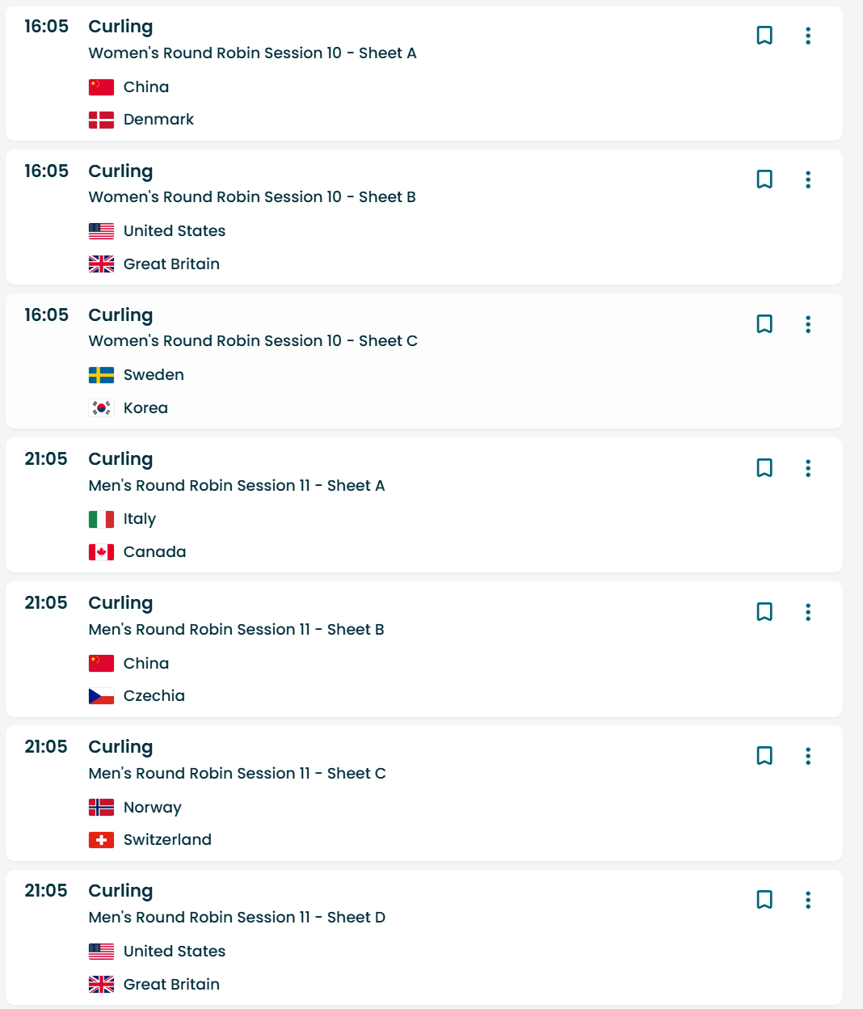The image size is (863, 1009).
Task: Select Canada in Men's Sheet A match
Action: pos(154,552)
